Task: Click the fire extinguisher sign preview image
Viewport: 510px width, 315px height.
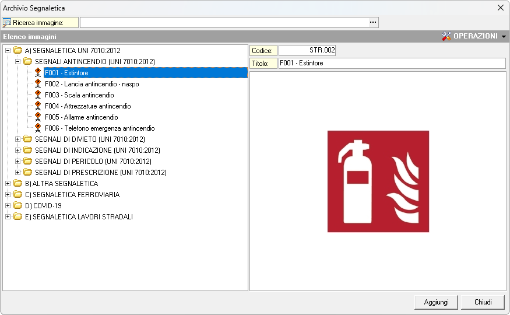Action: 378,181
